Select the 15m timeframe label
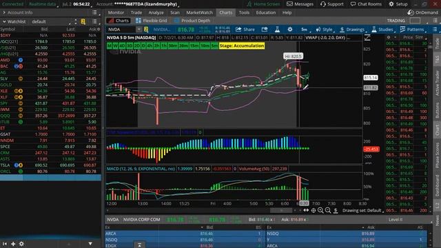This screenshot has width=441, height=248. [x=194, y=46]
